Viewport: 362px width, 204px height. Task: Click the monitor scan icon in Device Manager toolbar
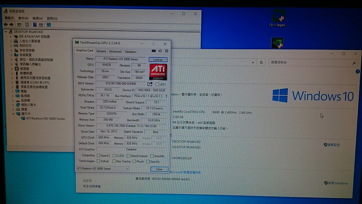pos(49,25)
